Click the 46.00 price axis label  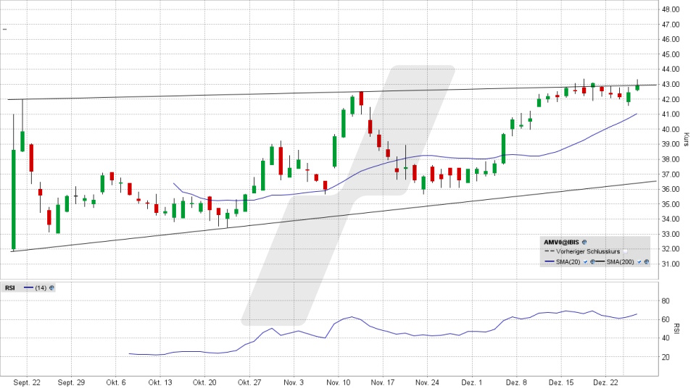pos(670,39)
